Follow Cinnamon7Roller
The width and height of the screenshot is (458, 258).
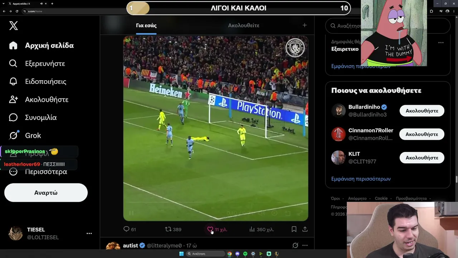tap(422, 134)
